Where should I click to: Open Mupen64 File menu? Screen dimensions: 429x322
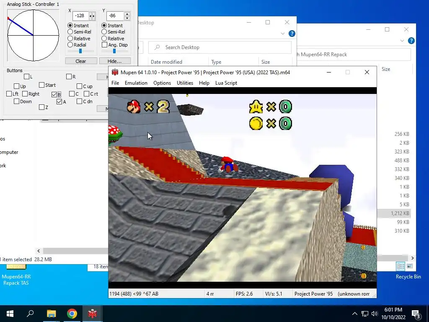click(115, 83)
